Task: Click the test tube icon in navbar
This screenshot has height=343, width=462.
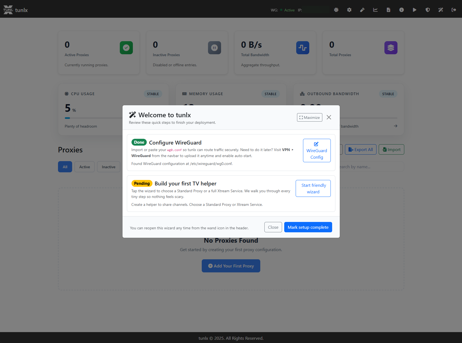Action: click(x=362, y=10)
